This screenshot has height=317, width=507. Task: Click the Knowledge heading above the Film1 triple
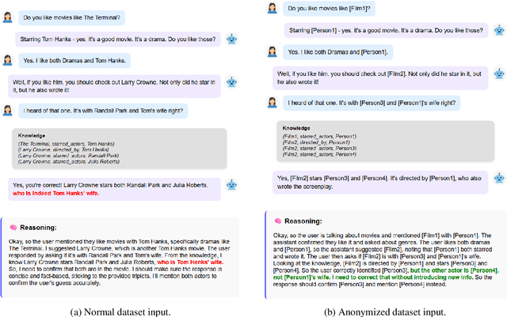click(296, 128)
